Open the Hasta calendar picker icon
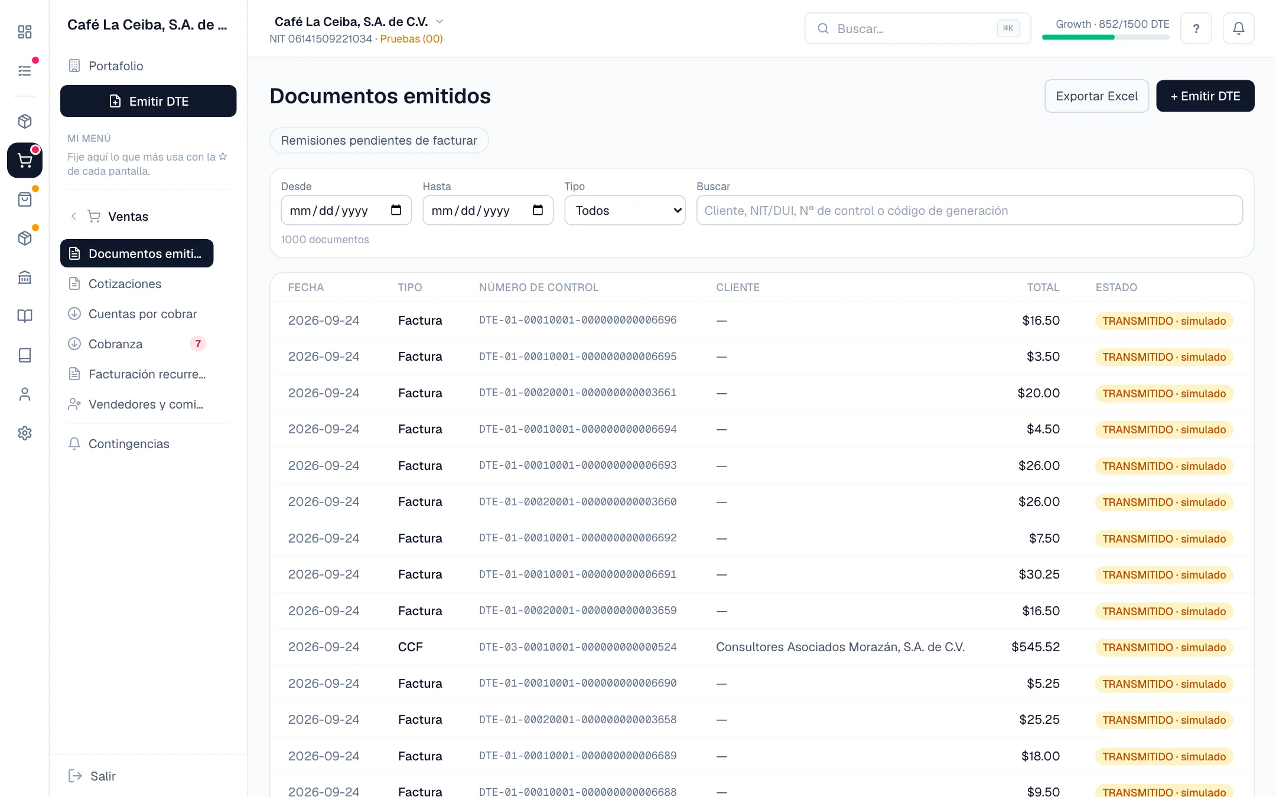Screen dimensions: 1276x797 (538, 210)
